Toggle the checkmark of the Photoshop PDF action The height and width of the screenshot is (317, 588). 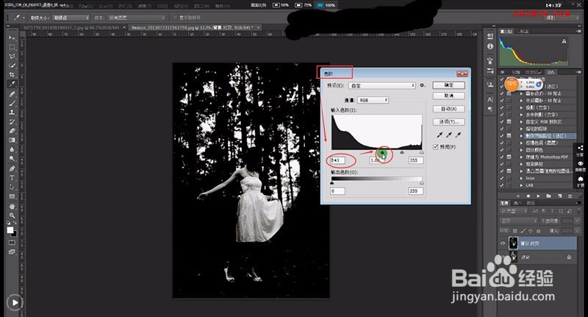tap(502, 157)
